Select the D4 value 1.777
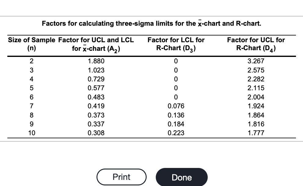303x186 pixels. (256, 133)
